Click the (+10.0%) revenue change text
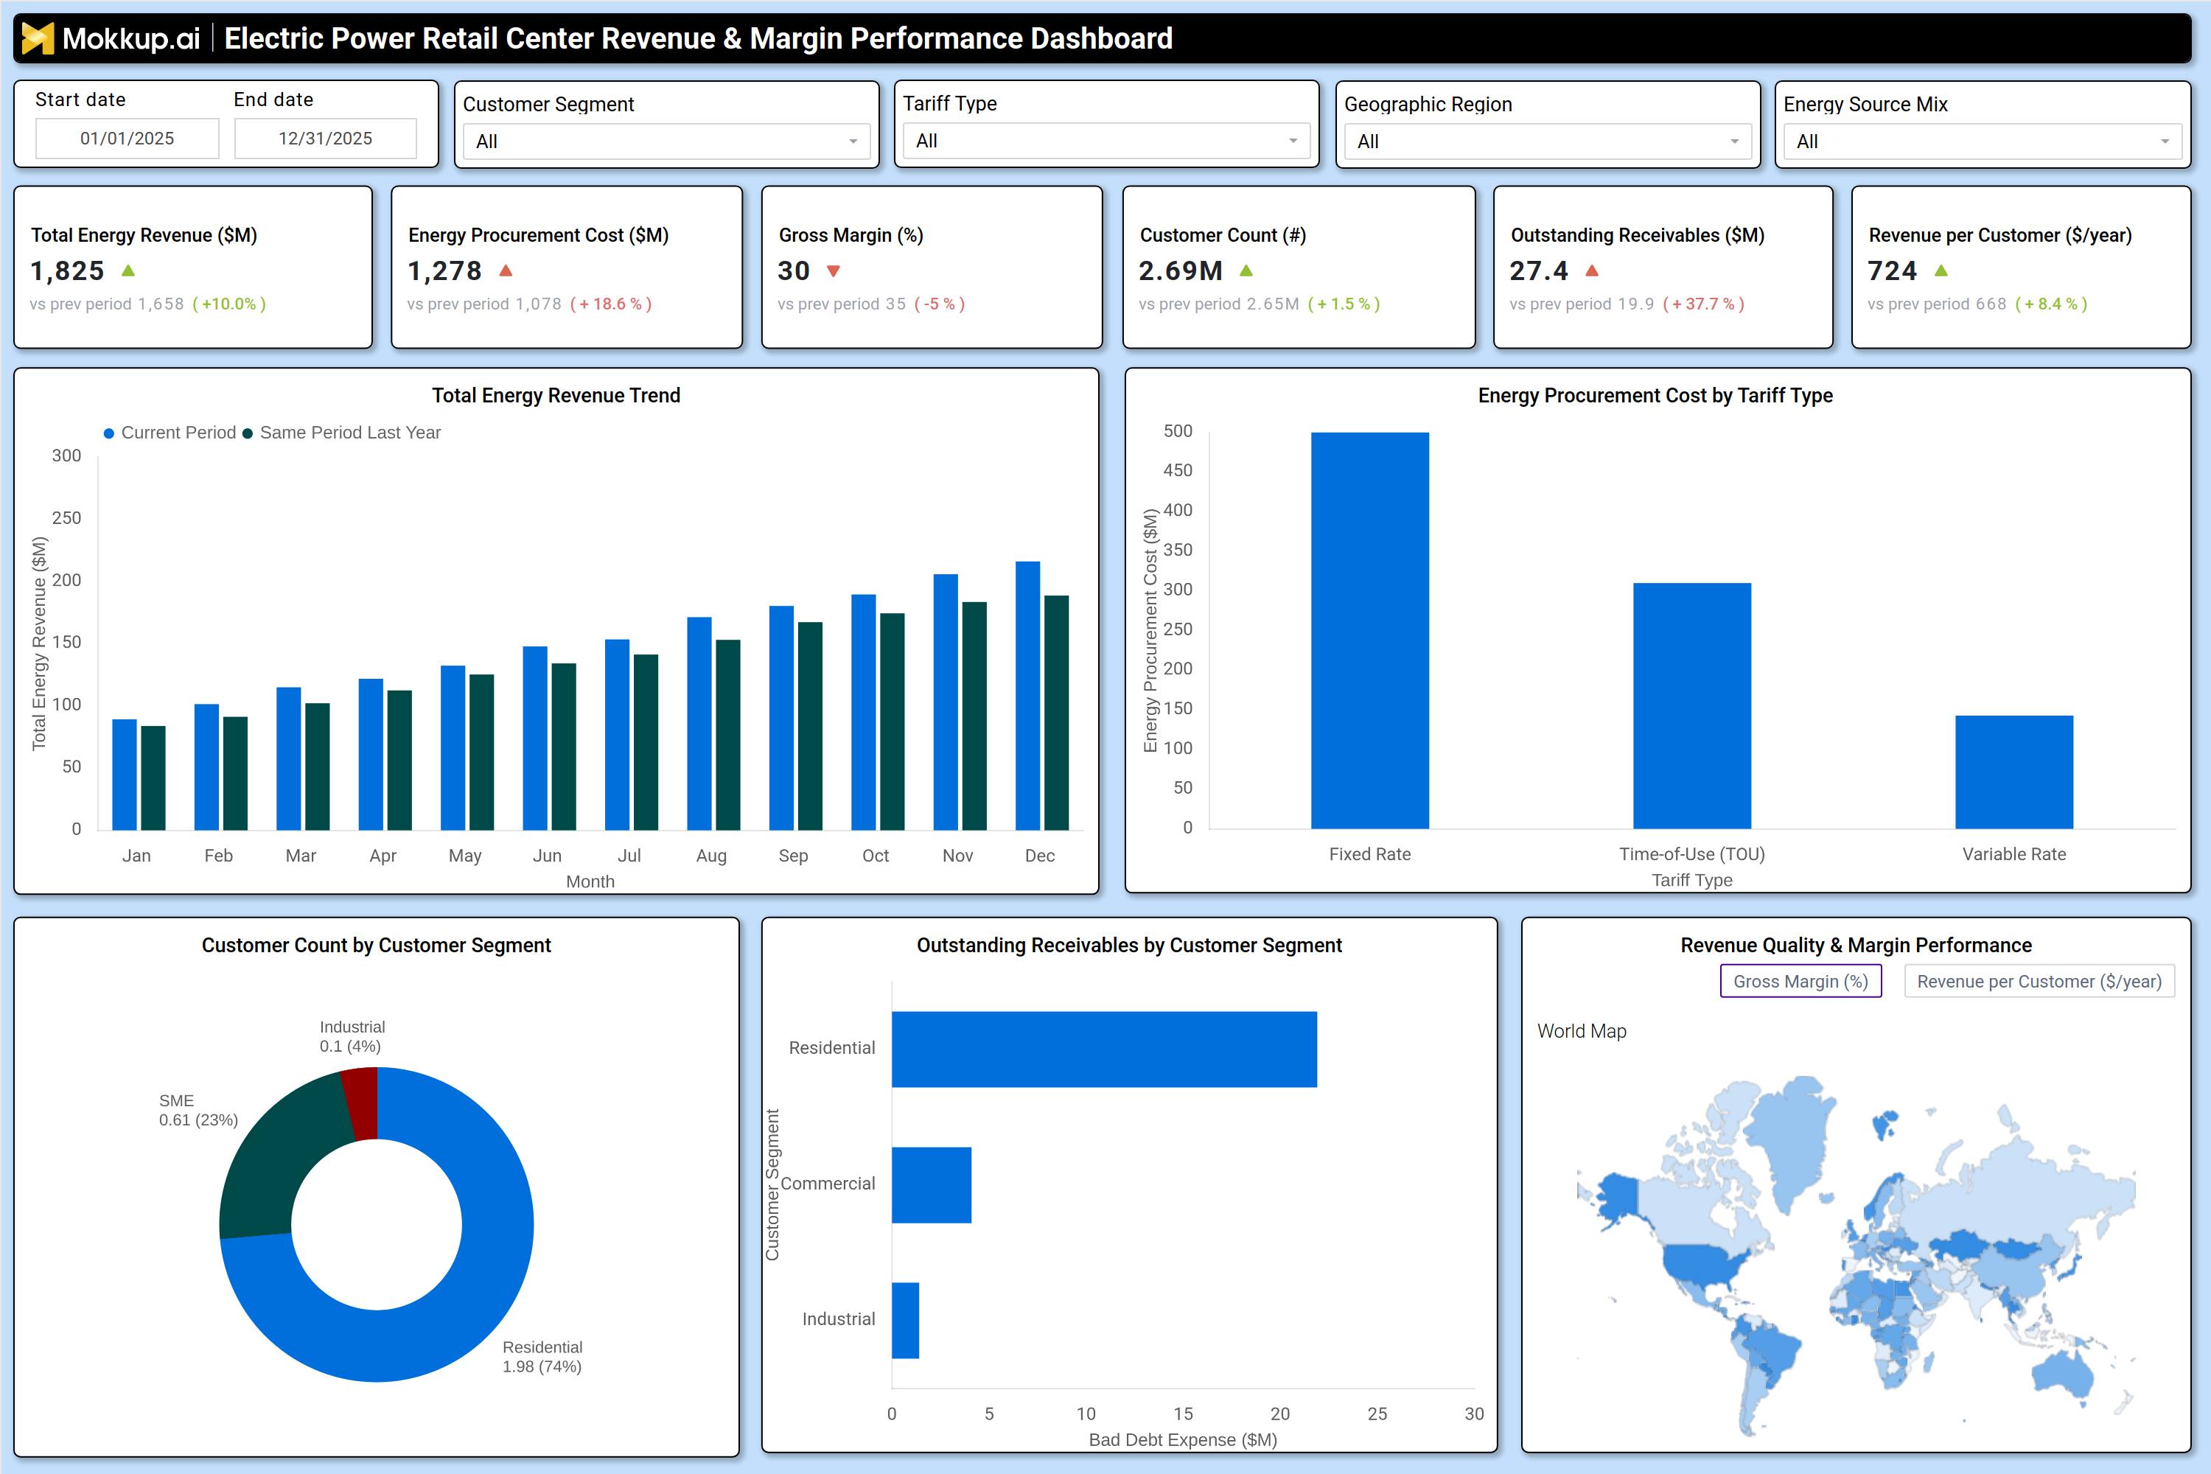2211x1474 pixels. pos(229,304)
